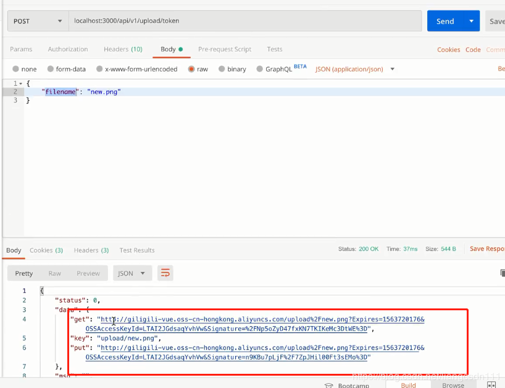The image size is (505, 388).
Task: Select the Preview view button
Action: (x=88, y=273)
